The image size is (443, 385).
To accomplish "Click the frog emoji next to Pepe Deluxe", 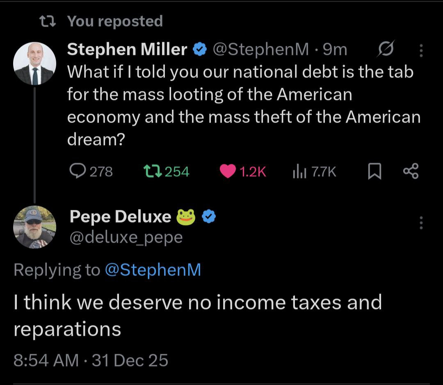I will click(x=186, y=216).
